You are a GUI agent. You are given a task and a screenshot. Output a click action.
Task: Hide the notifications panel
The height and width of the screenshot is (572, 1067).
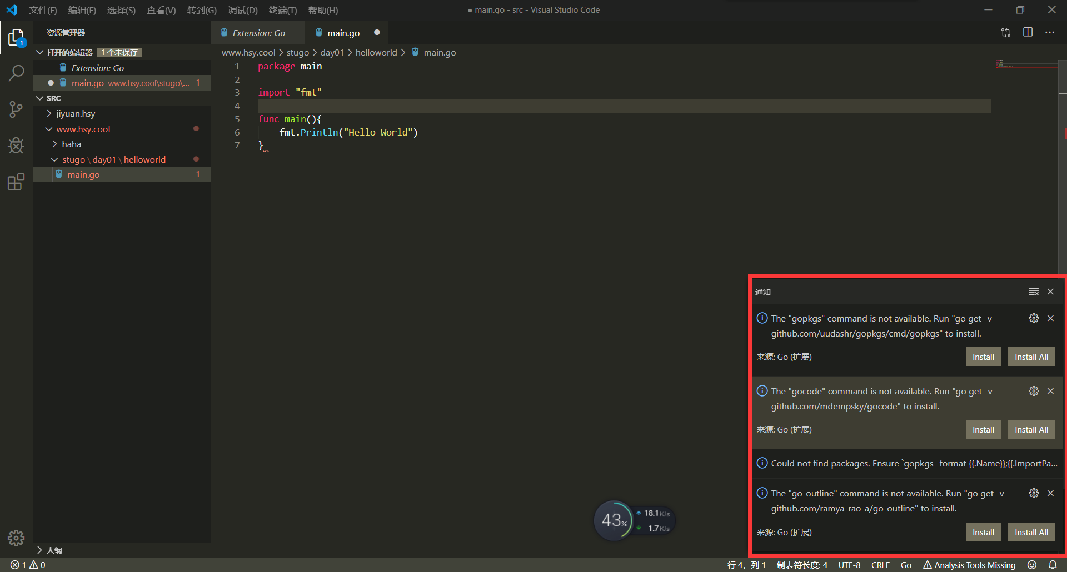tap(1050, 292)
